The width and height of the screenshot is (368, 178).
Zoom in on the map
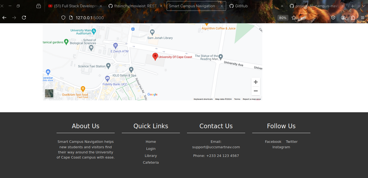coord(255,82)
